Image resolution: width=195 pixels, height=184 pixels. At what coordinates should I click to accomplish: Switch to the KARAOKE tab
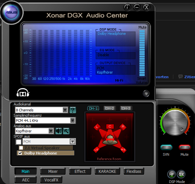pyautogui.click(x=107, y=171)
